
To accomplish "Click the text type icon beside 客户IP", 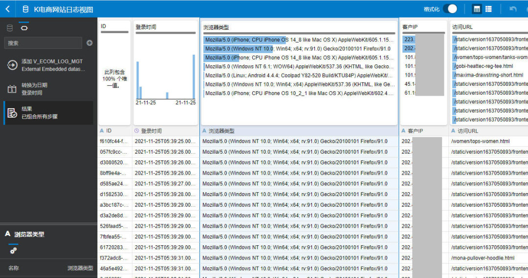I will click(x=403, y=131).
